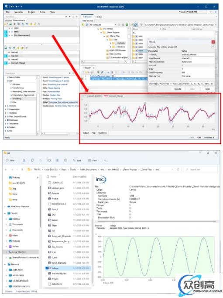
Task: Click the Porsche data file icon
Action: click(49, 193)
